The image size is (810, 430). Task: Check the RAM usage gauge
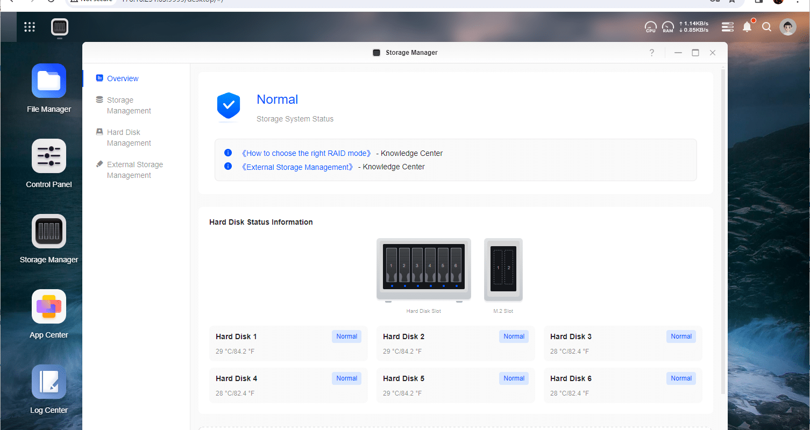point(668,27)
